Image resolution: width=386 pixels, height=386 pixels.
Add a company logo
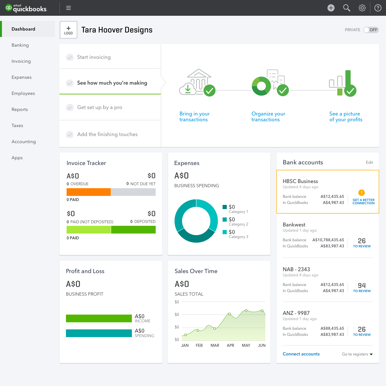[x=69, y=30]
